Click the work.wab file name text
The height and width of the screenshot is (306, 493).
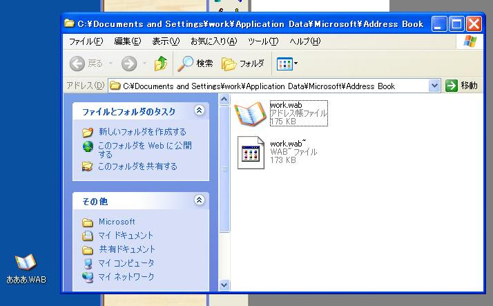click(286, 105)
